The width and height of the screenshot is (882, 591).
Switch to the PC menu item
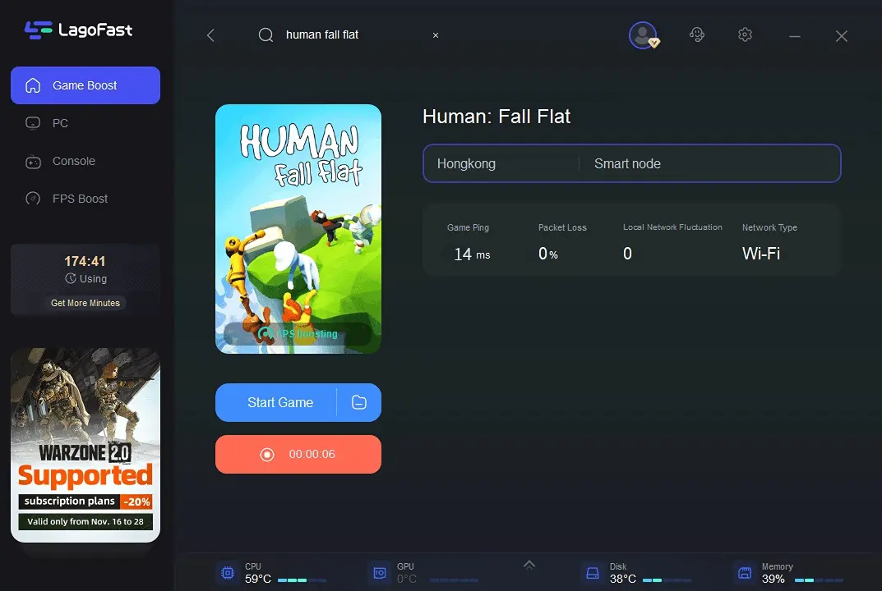(x=60, y=123)
